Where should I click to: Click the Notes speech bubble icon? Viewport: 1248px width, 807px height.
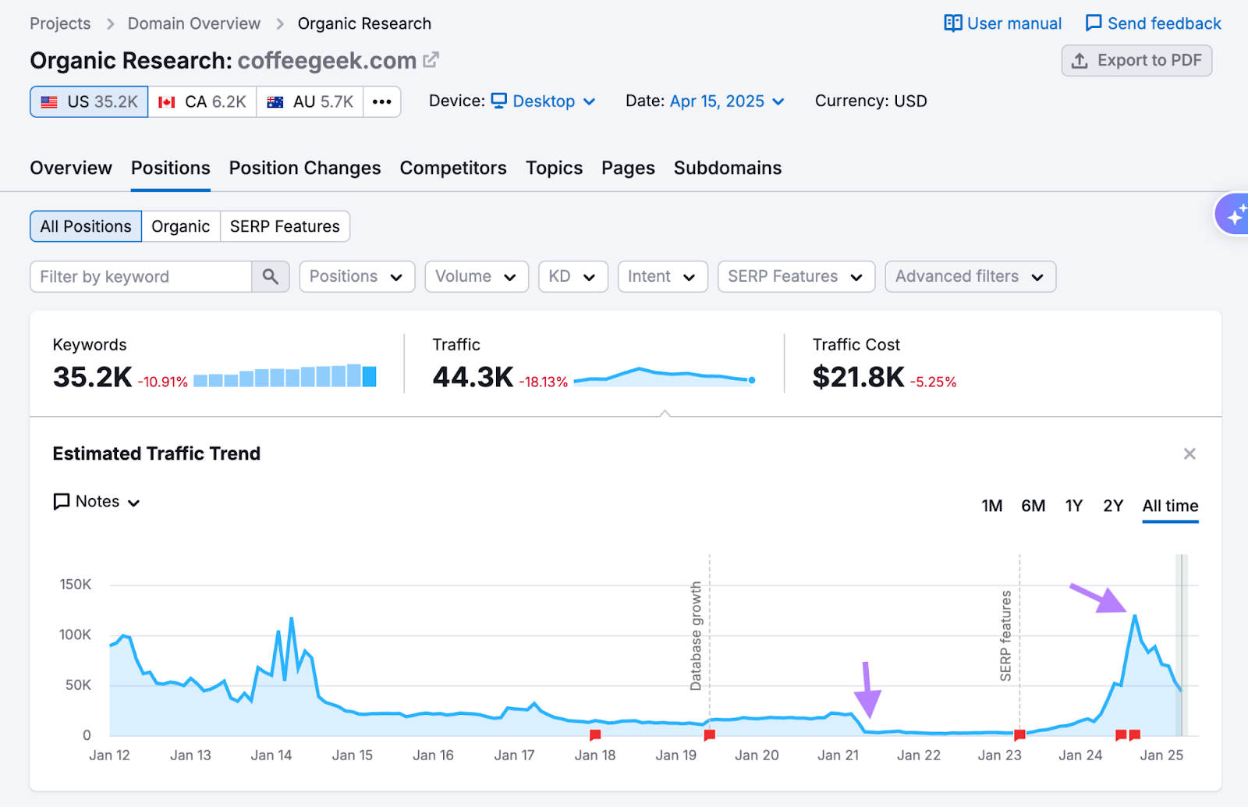click(62, 502)
